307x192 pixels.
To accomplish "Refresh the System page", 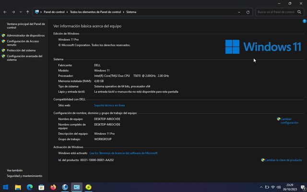I will point(248,12).
